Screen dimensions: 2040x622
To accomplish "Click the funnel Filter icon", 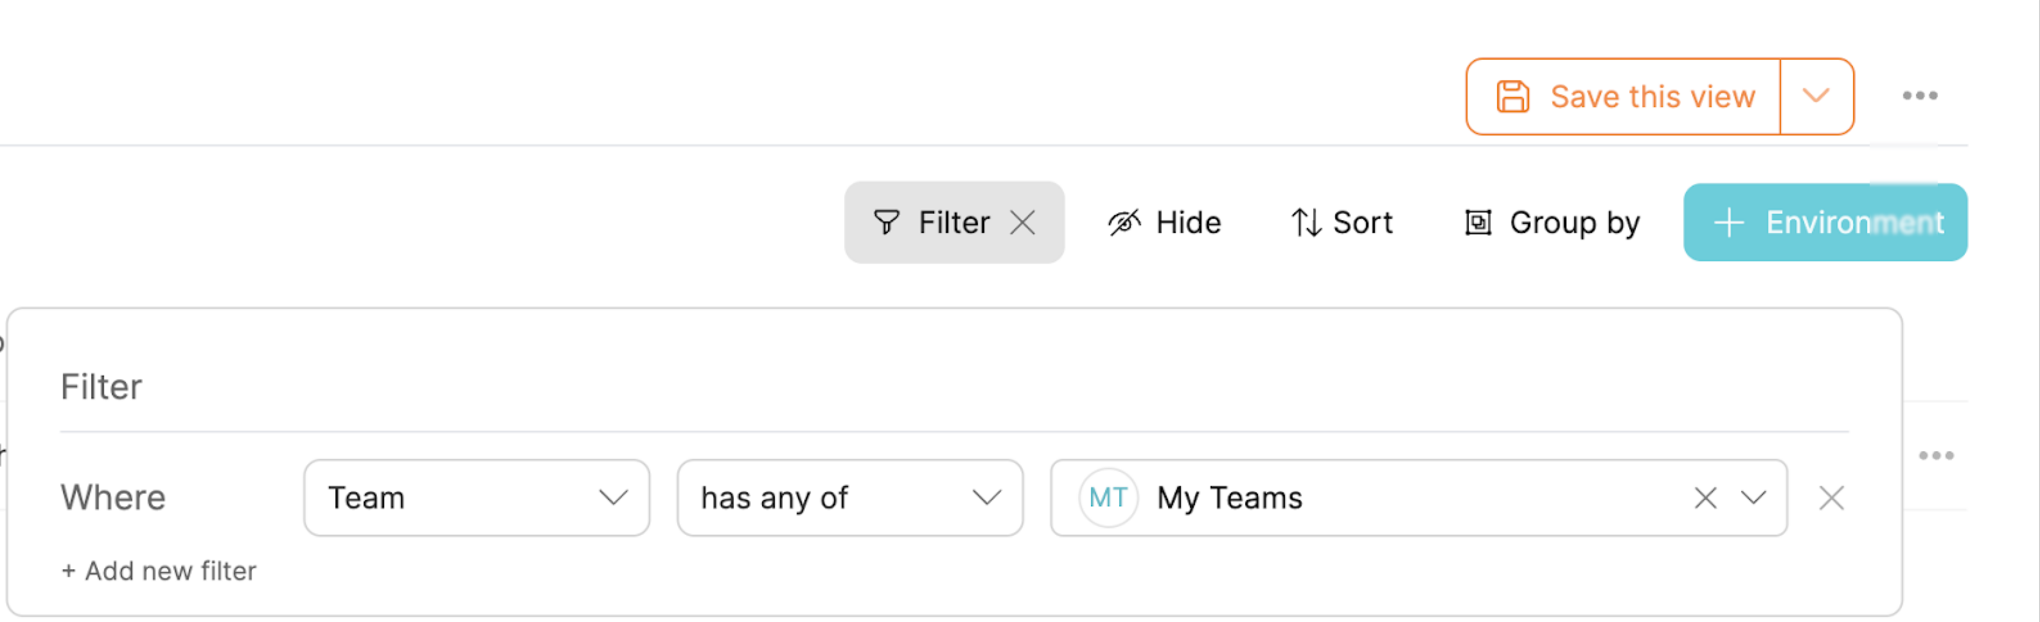I will pos(886,222).
